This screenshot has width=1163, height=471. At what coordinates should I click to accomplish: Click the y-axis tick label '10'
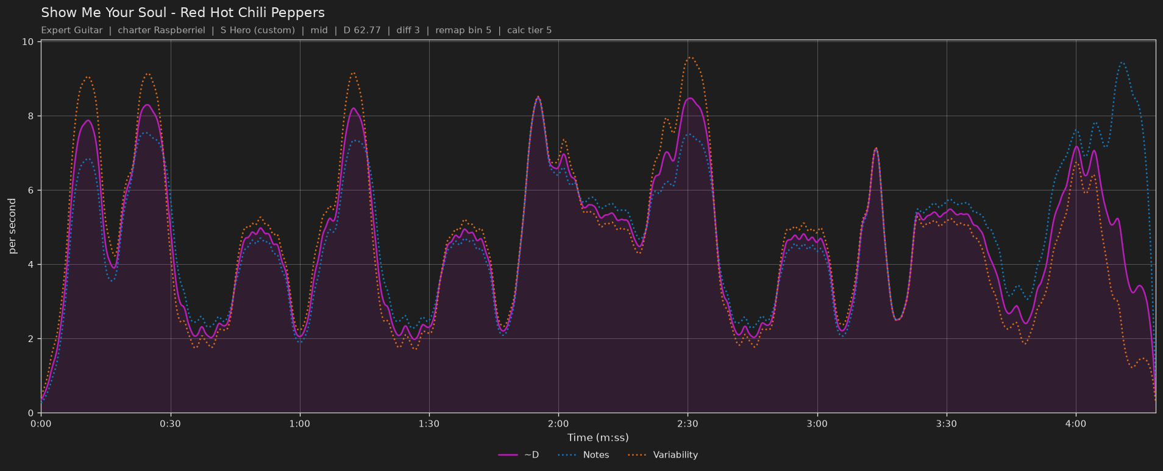pos(28,42)
